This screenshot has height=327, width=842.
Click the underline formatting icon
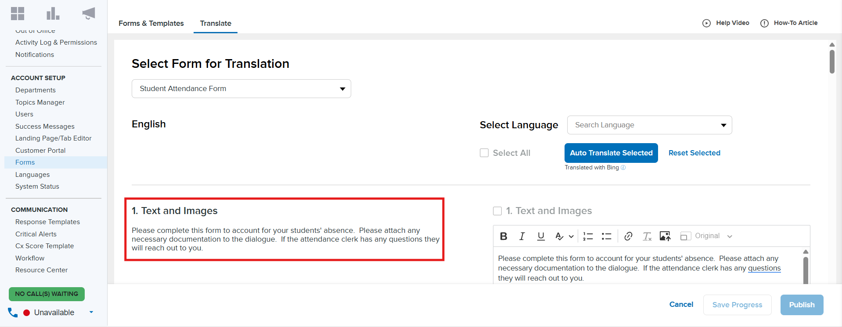pos(541,236)
